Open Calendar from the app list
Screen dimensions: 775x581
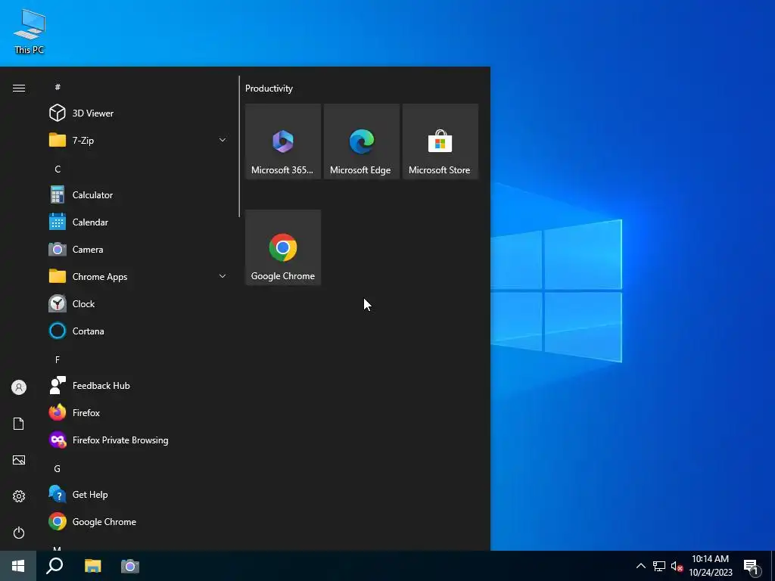point(139,222)
